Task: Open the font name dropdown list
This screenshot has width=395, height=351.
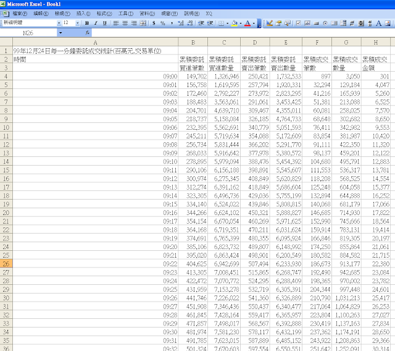Action: pyautogui.click(x=58, y=23)
